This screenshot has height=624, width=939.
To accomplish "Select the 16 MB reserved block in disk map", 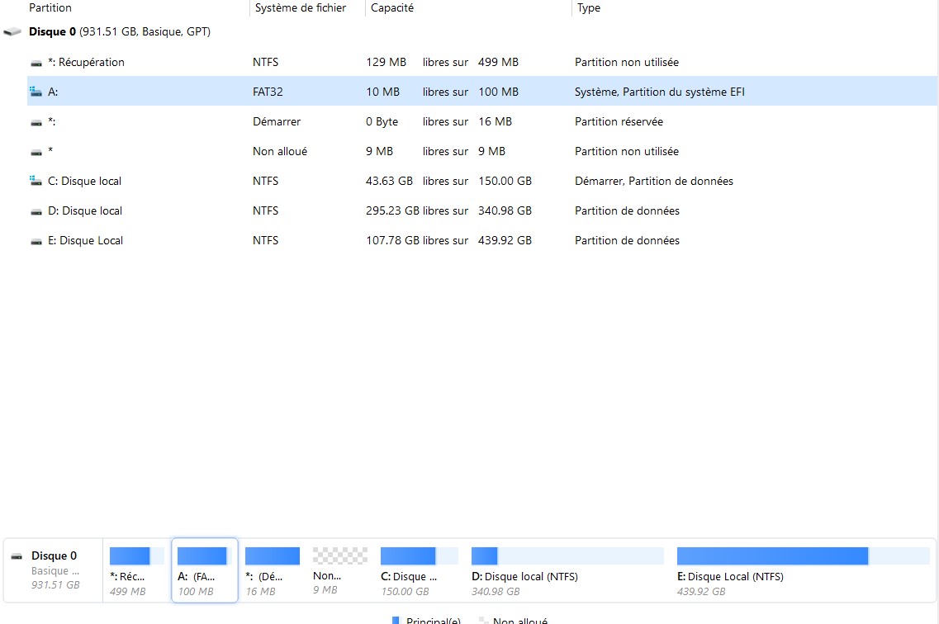I will click(273, 570).
